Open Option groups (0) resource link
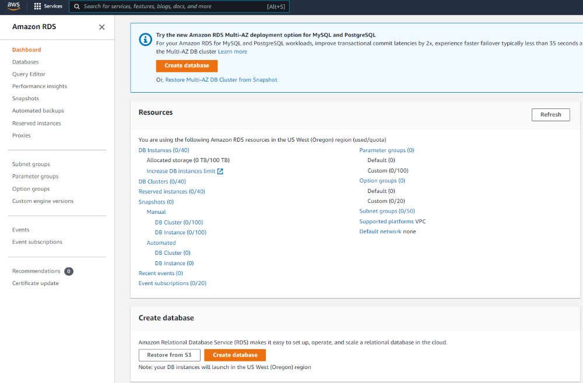This screenshot has height=383, width=583. [x=382, y=181]
